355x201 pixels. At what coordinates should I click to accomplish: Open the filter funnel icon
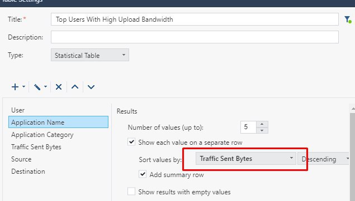(348, 19)
